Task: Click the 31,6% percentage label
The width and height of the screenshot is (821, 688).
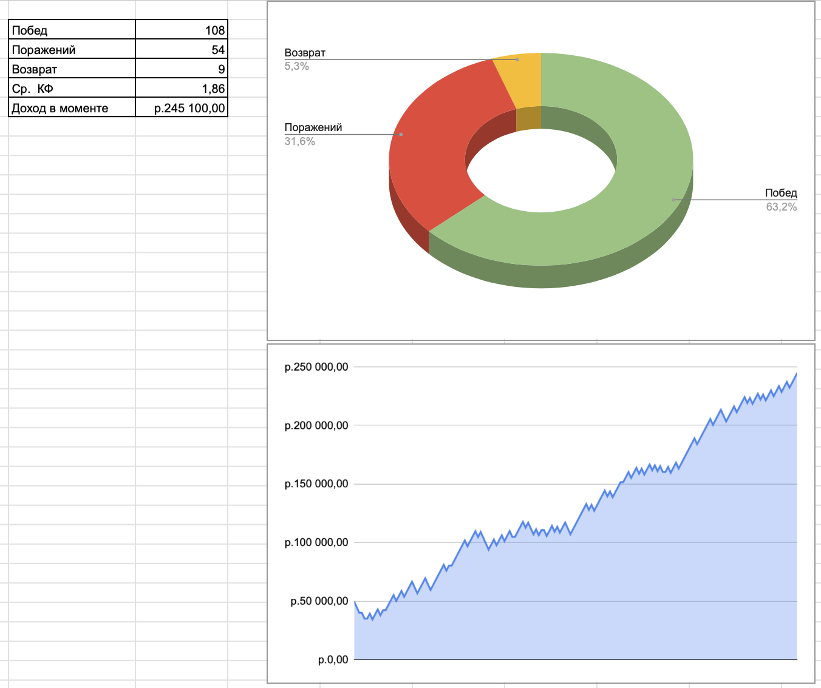Action: pyautogui.click(x=300, y=141)
